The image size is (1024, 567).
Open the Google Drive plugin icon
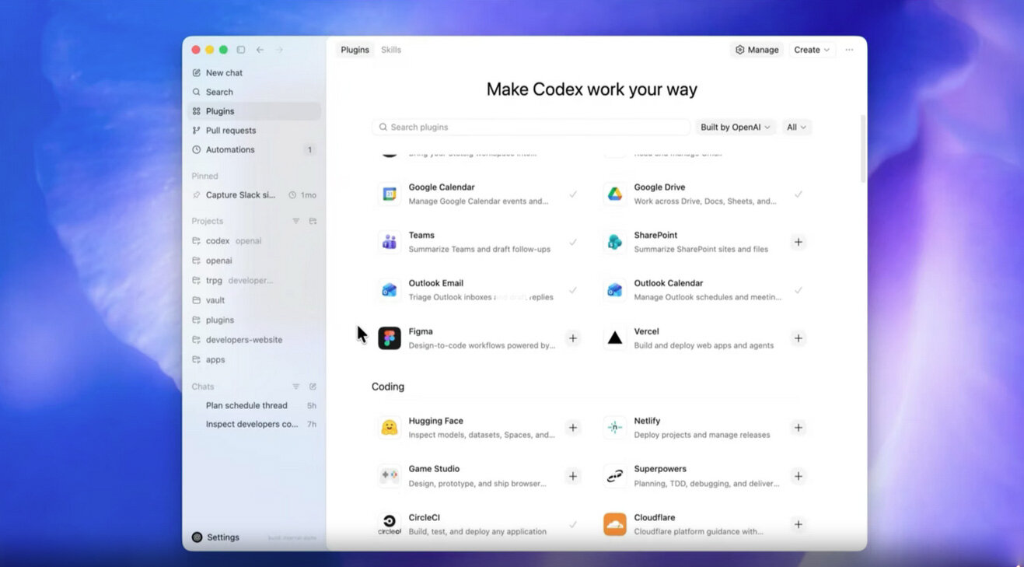coord(615,194)
